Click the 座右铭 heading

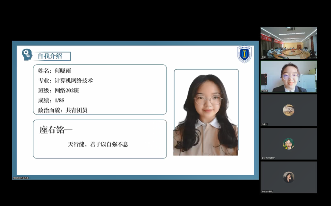pos(55,130)
